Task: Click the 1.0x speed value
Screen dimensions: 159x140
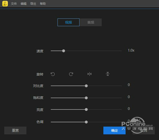Action: tap(131, 50)
